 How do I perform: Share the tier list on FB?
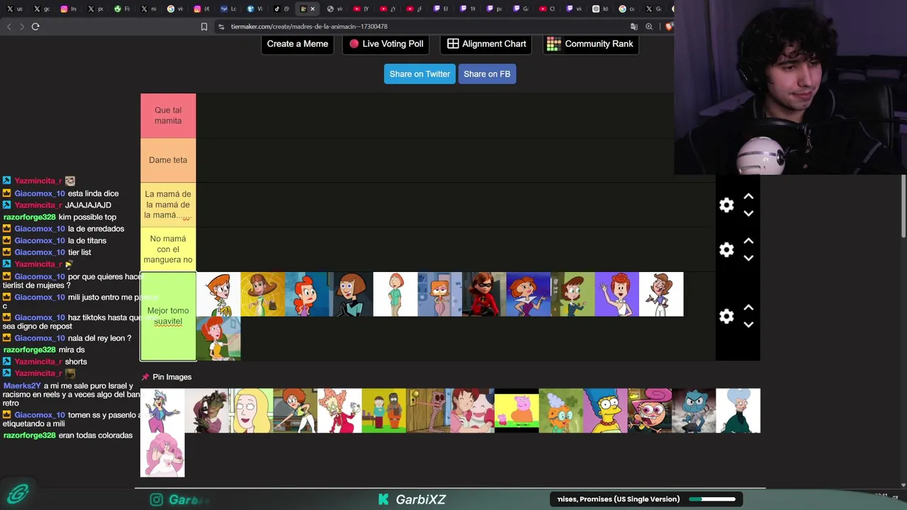tap(487, 74)
